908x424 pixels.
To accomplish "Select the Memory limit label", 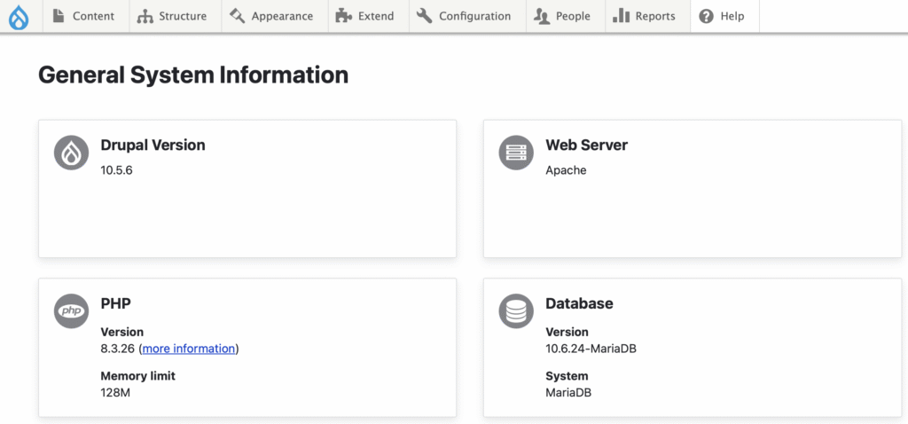I will click(x=137, y=376).
